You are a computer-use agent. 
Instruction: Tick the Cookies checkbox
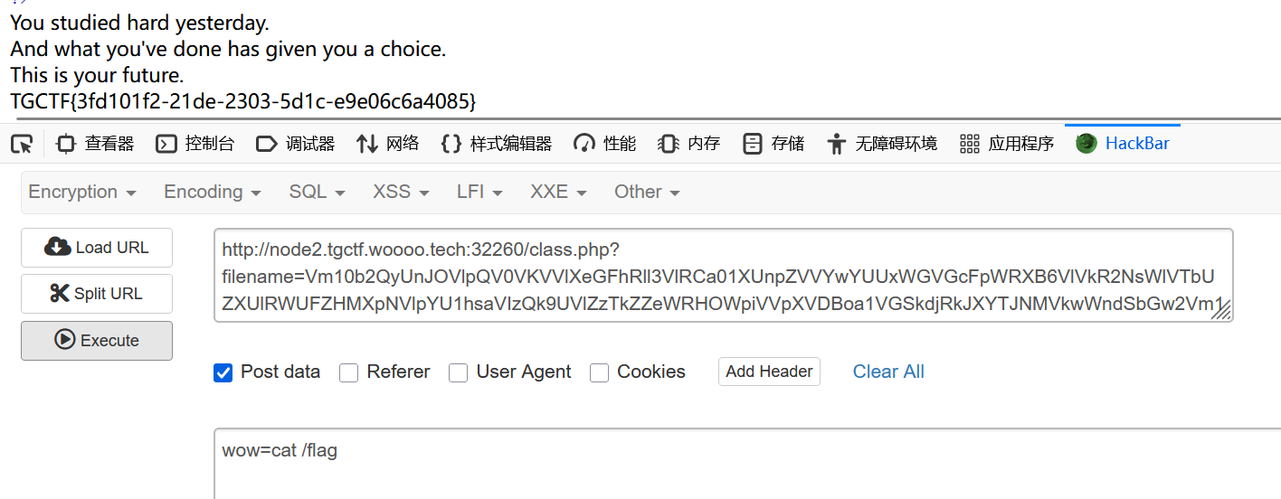click(599, 372)
